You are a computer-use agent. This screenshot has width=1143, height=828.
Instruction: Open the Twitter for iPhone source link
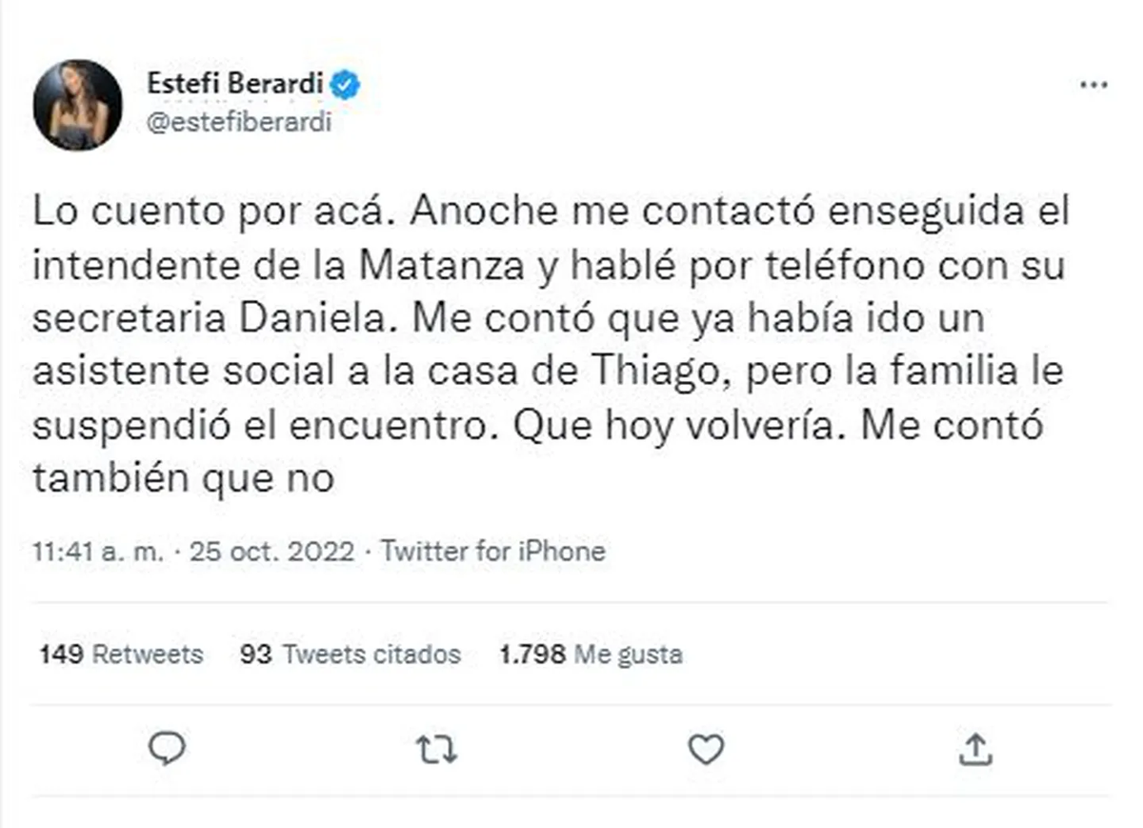tap(492, 552)
